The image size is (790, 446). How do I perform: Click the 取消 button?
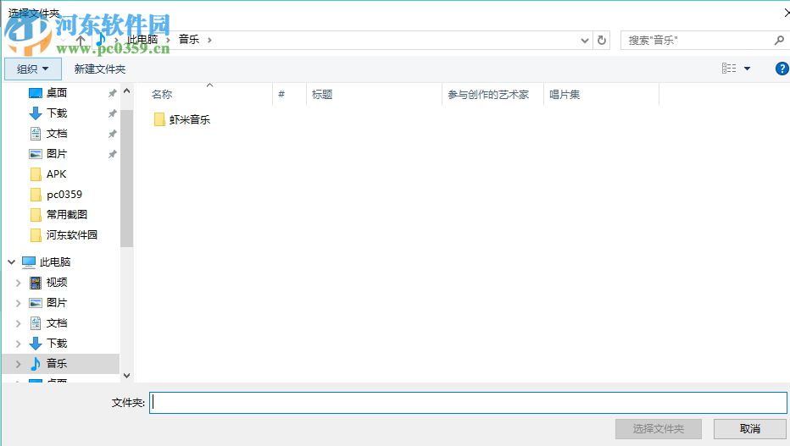(x=750, y=429)
